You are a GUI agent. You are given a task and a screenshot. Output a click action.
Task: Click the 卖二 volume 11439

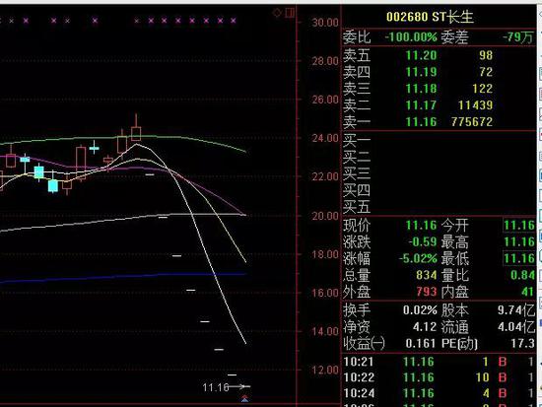coord(476,105)
